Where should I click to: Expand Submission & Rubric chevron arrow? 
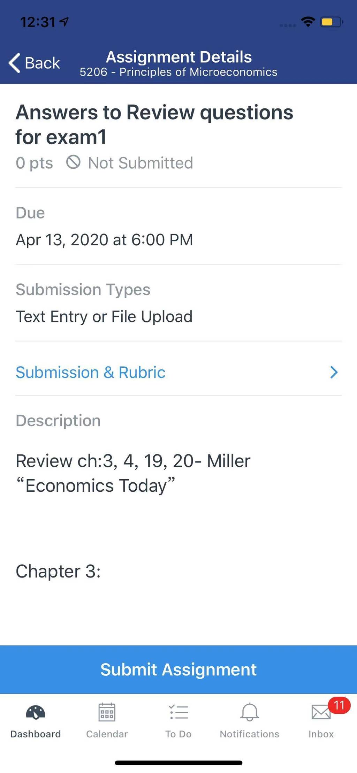[334, 372]
